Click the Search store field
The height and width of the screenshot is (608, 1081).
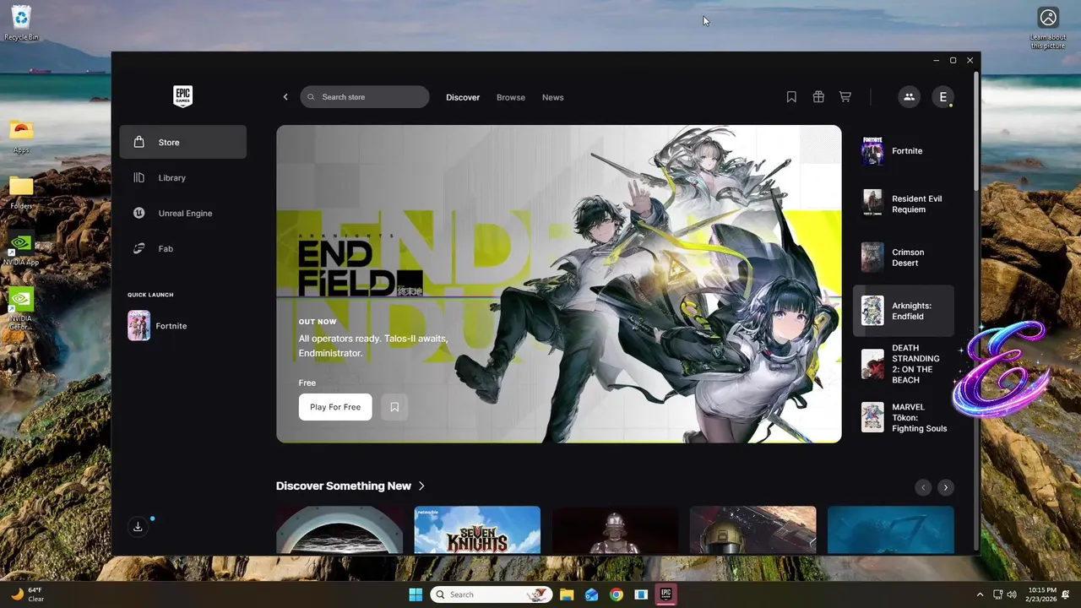click(365, 97)
